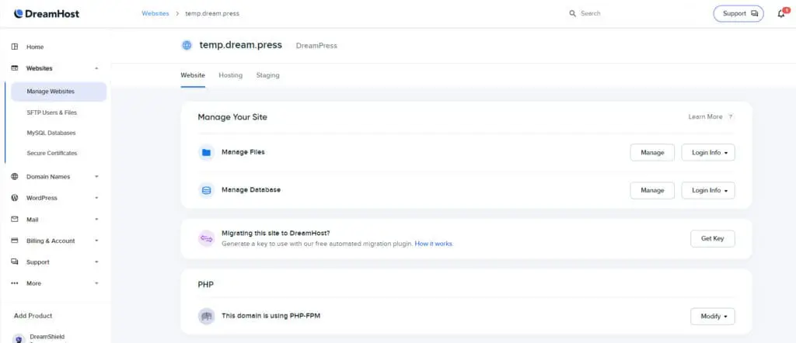
Task: Click the Get Key button
Action: (x=712, y=239)
